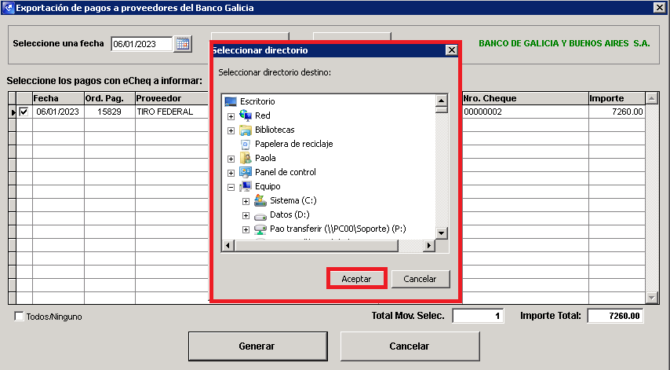Click the date field showing 06/01/2023
The image size is (670, 370).
click(x=142, y=44)
